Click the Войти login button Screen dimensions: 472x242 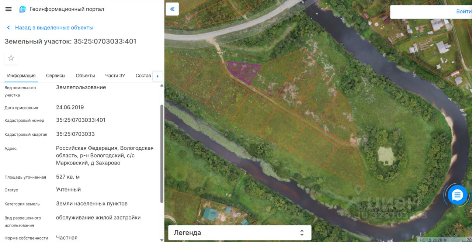[464, 11]
